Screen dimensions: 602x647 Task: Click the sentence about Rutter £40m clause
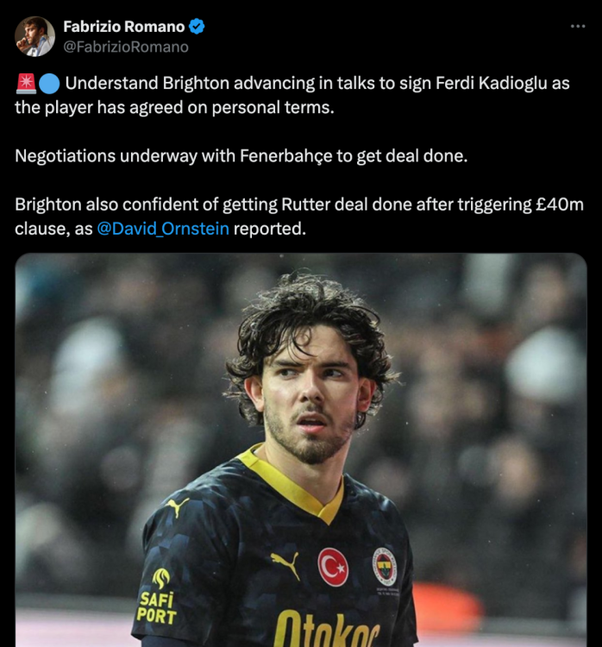[299, 217]
